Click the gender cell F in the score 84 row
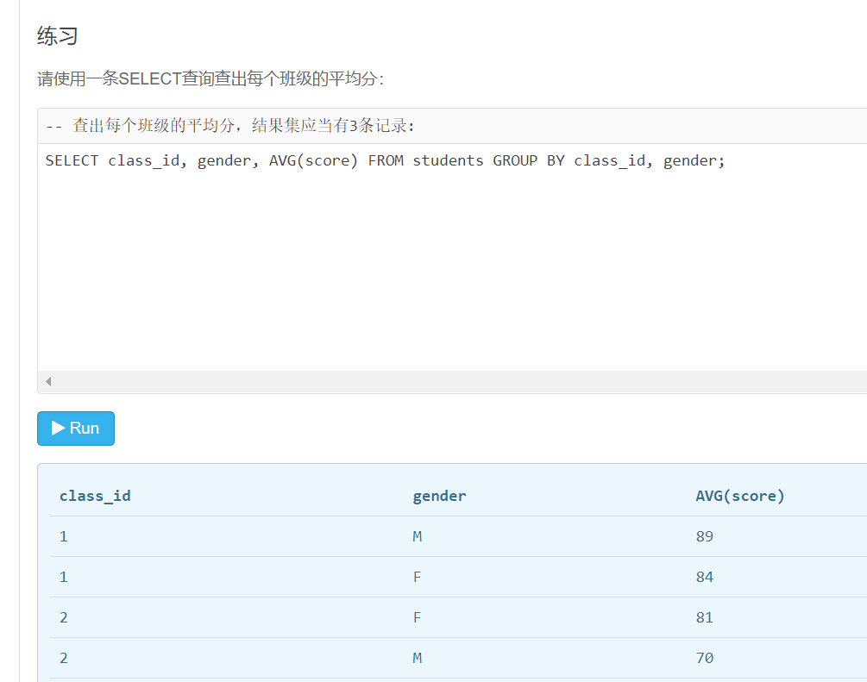The image size is (867, 682). [x=417, y=577]
